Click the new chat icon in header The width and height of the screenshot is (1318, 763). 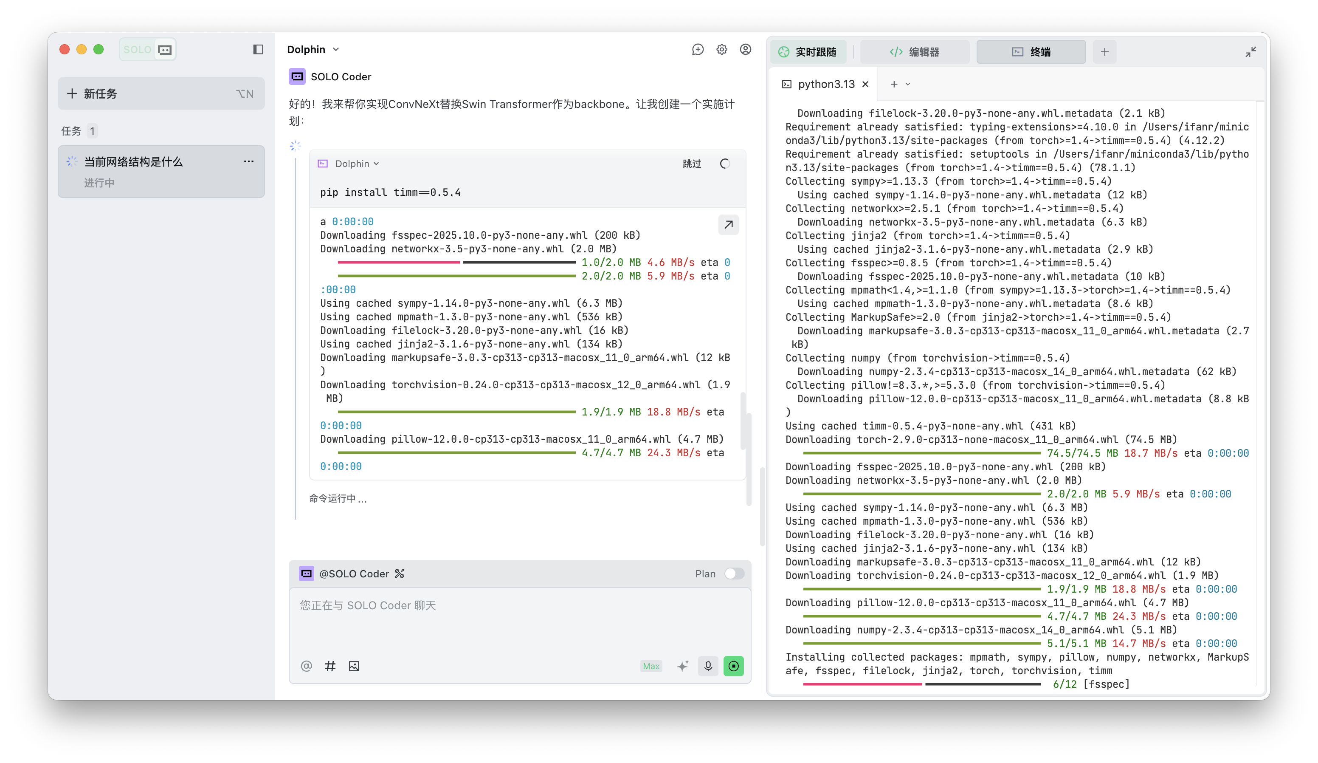[x=697, y=50]
